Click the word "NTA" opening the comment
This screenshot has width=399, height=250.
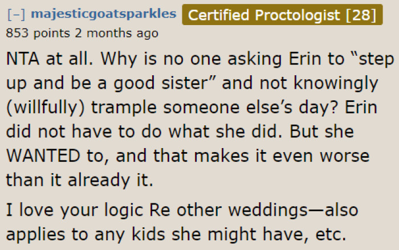[x=24, y=60]
